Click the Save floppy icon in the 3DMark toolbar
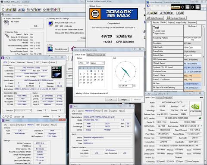 click(x=14, y=9)
